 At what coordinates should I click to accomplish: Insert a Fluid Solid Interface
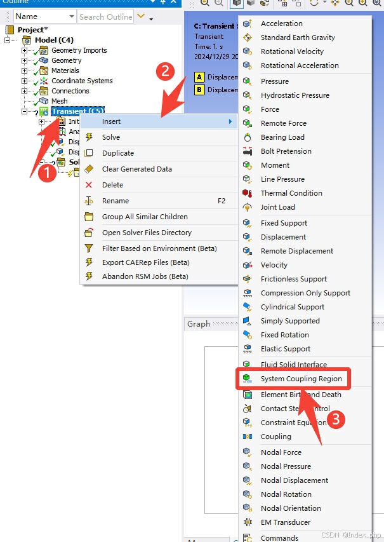[x=305, y=363]
